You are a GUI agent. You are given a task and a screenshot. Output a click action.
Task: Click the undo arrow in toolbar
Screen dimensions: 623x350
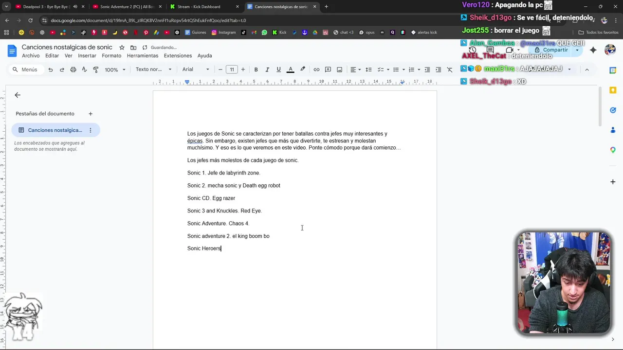click(50, 70)
